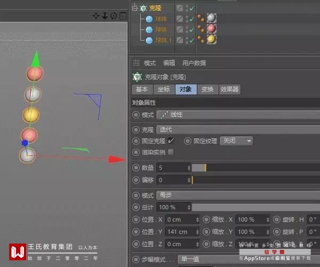The image size is (320, 267).
Task: Select Phong tag on the 球体_1 row
Action: pos(201,39)
